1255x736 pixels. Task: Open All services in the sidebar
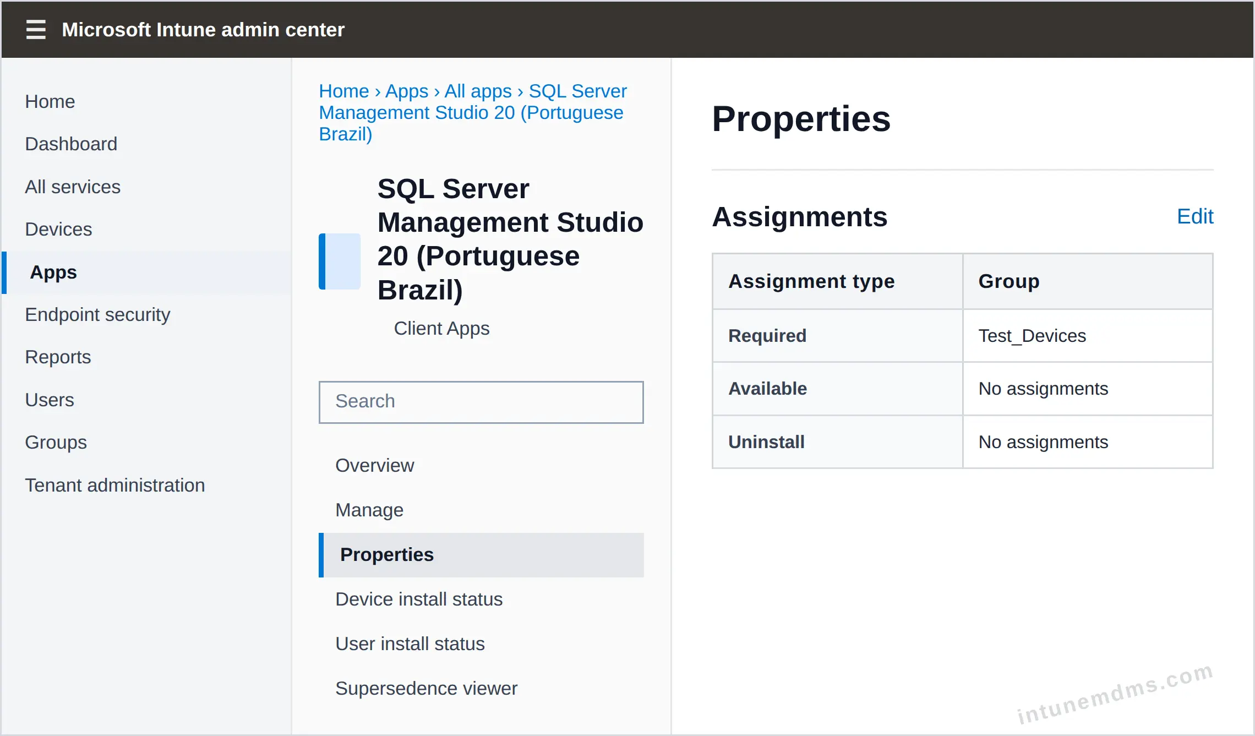pyautogui.click(x=73, y=187)
